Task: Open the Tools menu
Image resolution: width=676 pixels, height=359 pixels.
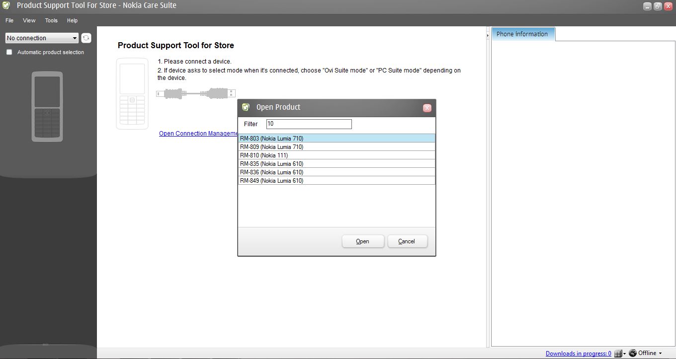Action: [51, 20]
